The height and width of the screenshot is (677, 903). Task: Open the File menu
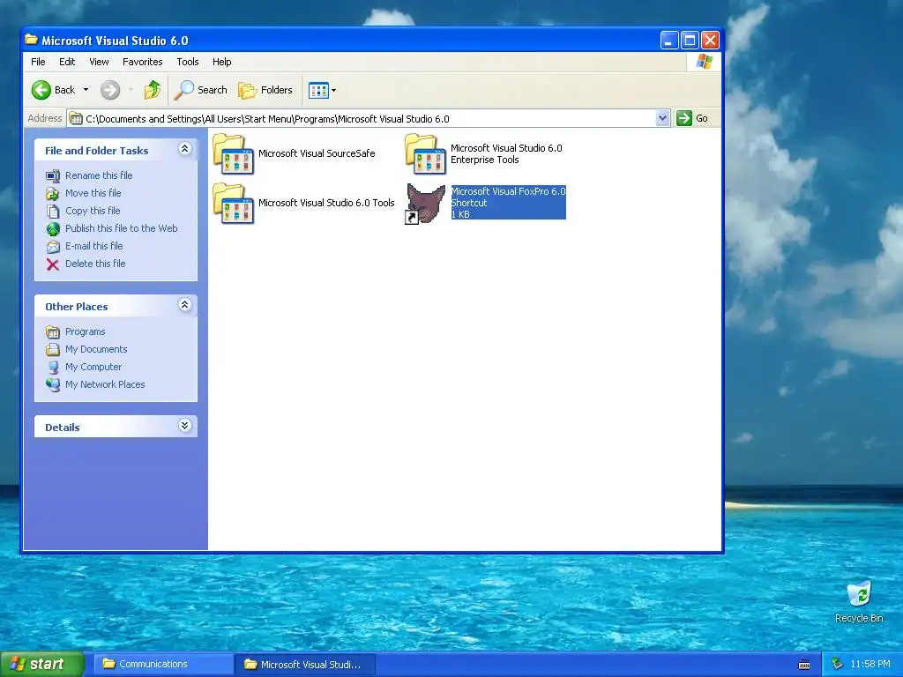tap(38, 62)
